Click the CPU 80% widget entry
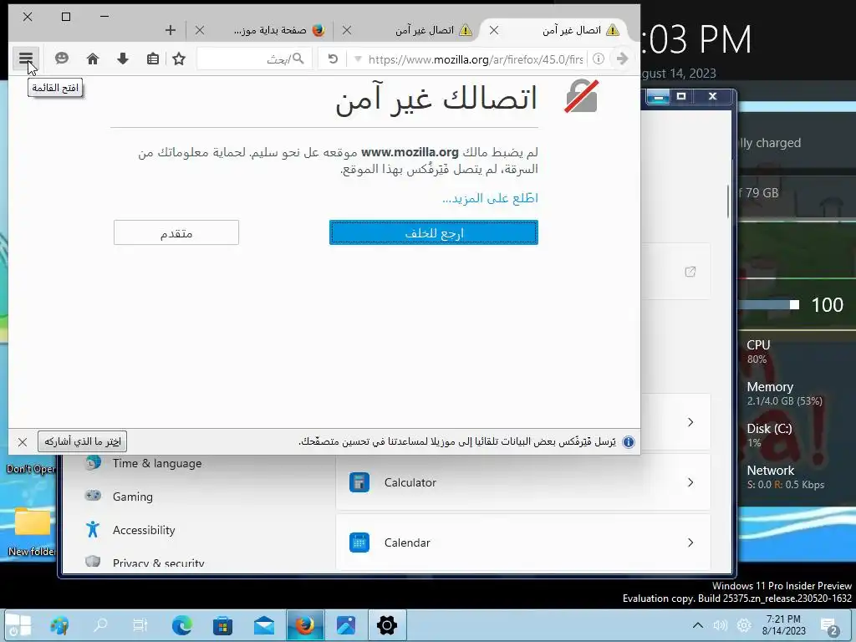This screenshot has height=642, width=856. (758, 352)
